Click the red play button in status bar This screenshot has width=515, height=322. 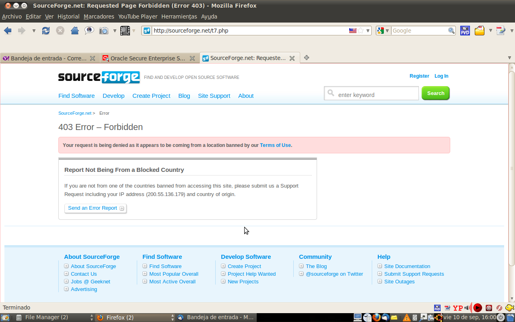point(478,308)
